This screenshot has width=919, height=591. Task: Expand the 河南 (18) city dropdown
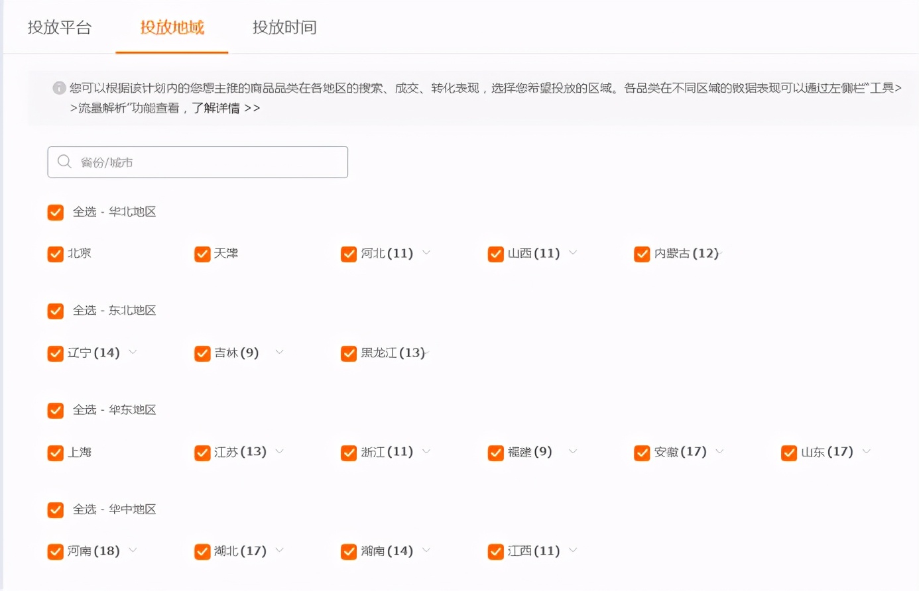click(133, 551)
